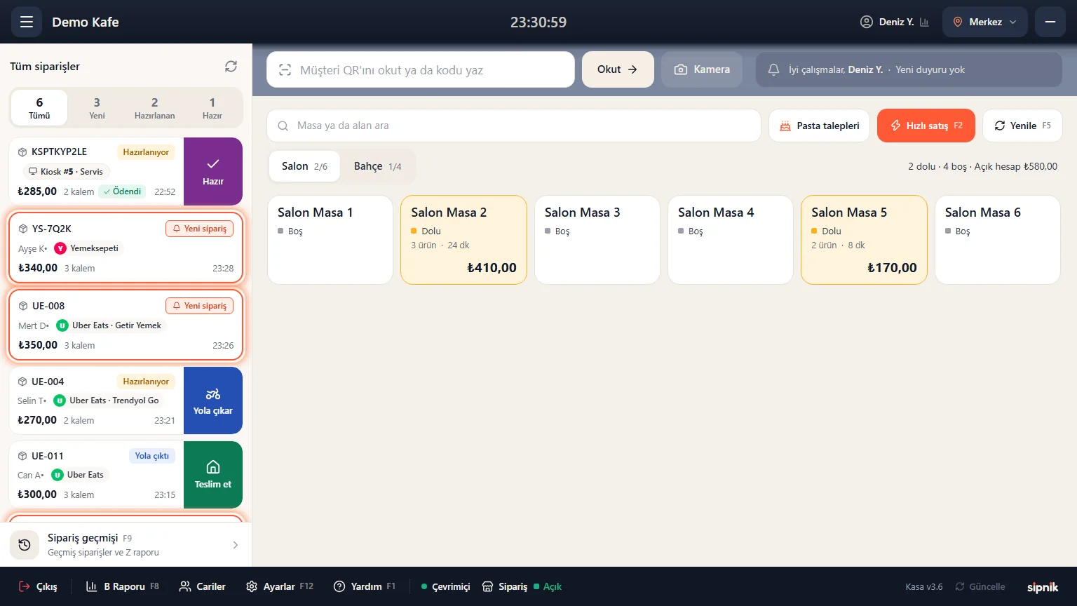Click the QR scan icon in the input

click(x=285, y=70)
